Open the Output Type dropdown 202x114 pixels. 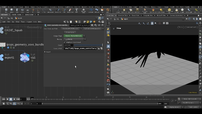click(74, 36)
